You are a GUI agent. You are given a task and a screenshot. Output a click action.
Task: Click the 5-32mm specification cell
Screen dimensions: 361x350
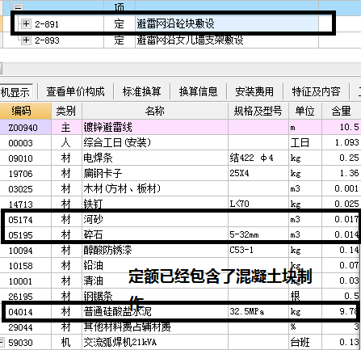pyautogui.click(x=258, y=234)
